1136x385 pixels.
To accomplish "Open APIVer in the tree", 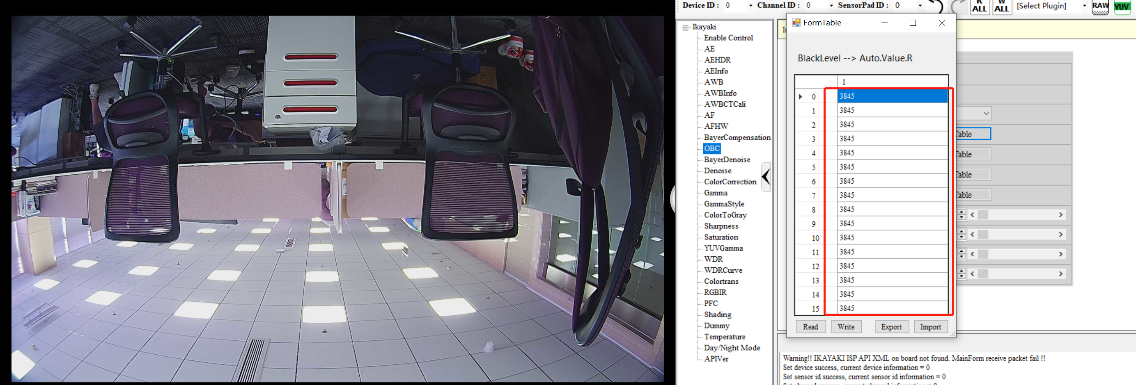I will (716, 359).
